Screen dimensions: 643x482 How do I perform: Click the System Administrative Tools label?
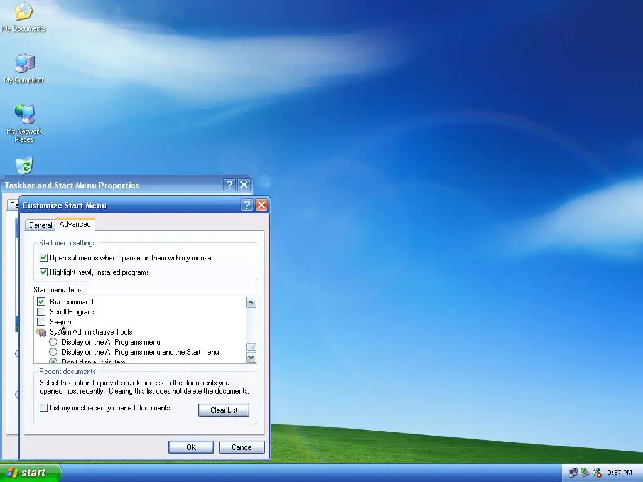click(x=90, y=332)
